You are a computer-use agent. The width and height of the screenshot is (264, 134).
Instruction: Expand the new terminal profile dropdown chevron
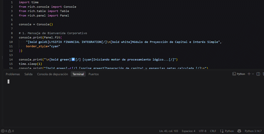coord(253,74)
